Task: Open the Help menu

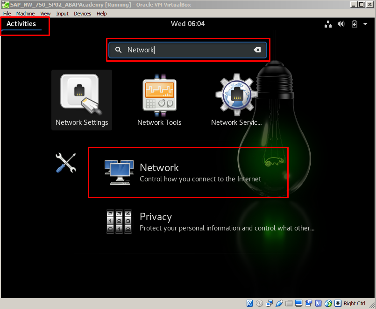Action: point(102,14)
